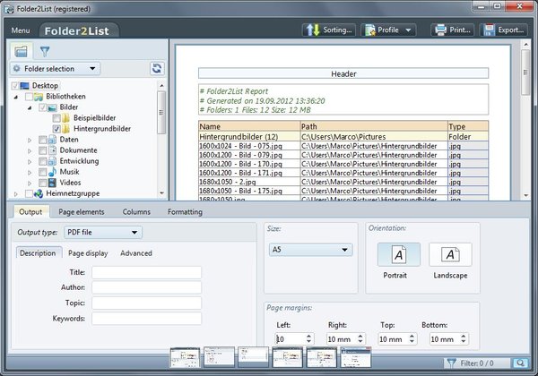Open the Output type PDF file dropdown
Image resolution: width=538 pixels, height=376 pixels.
click(103, 232)
